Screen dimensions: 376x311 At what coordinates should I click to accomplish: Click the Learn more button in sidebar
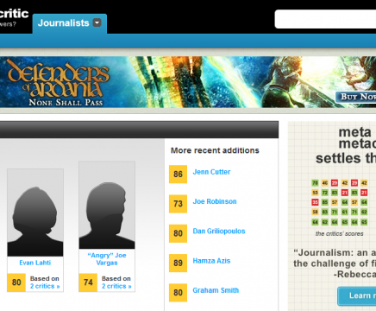point(357,295)
